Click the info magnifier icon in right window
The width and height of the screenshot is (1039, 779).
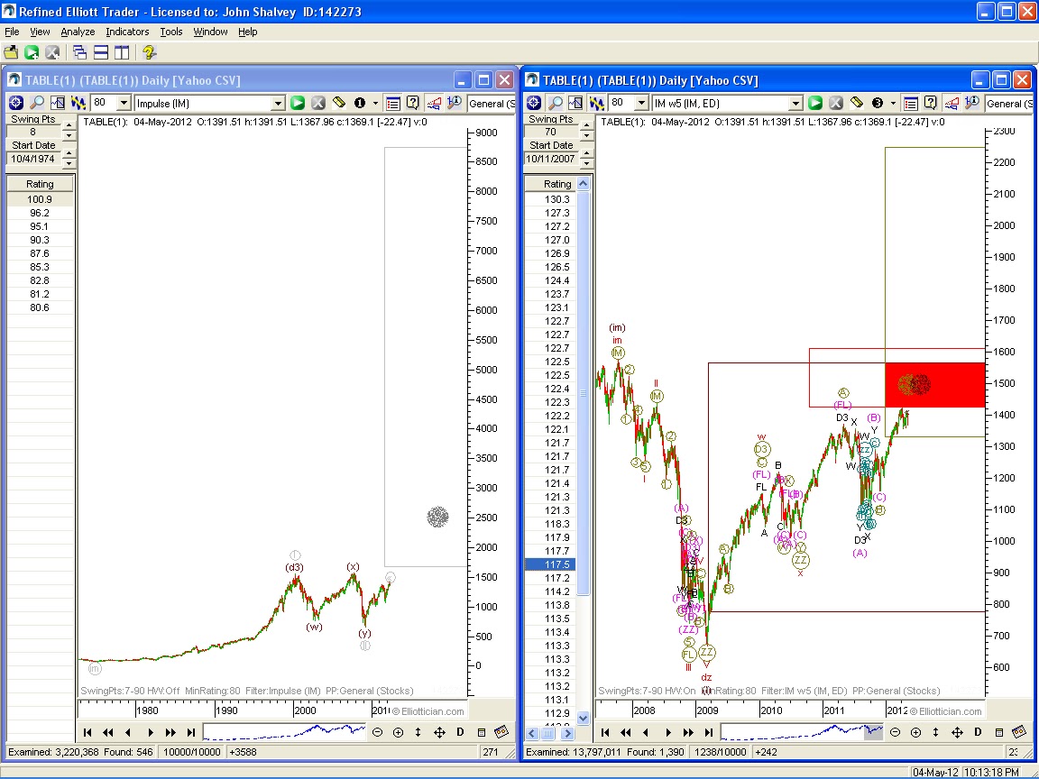(x=972, y=103)
